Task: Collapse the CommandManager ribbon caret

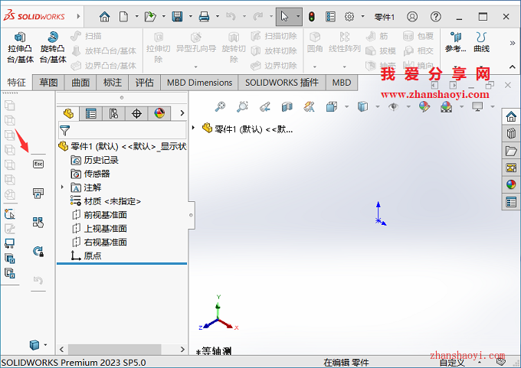Action: (x=513, y=67)
